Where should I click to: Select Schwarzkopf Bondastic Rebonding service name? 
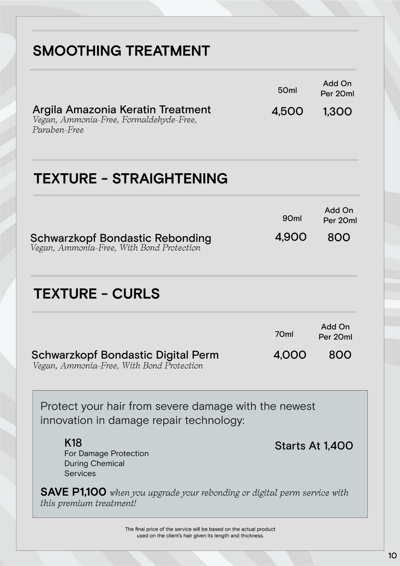point(121,238)
